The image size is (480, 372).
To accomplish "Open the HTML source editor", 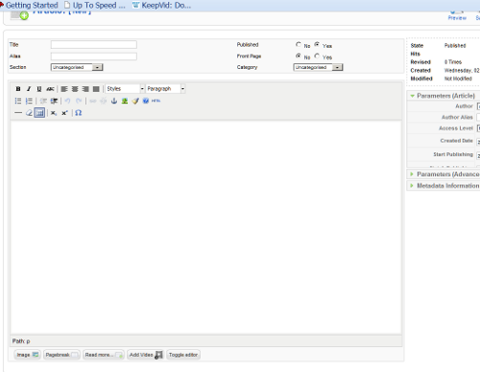I will coord(156,101).
